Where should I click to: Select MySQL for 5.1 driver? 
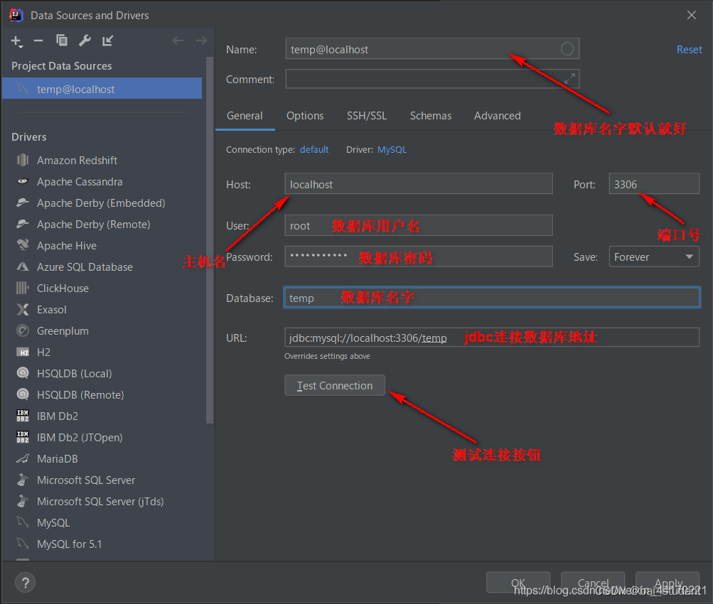point(69,544)
